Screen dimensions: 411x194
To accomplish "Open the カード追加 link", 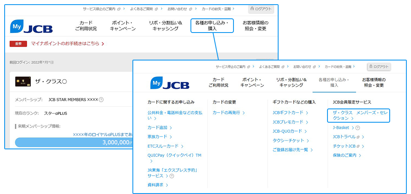I will pyautogui.click(x=160, y=128).
